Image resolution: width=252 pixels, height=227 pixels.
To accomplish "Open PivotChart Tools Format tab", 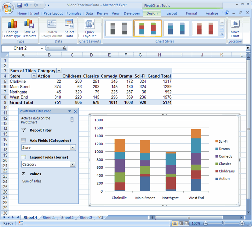I will click(192, 13).
